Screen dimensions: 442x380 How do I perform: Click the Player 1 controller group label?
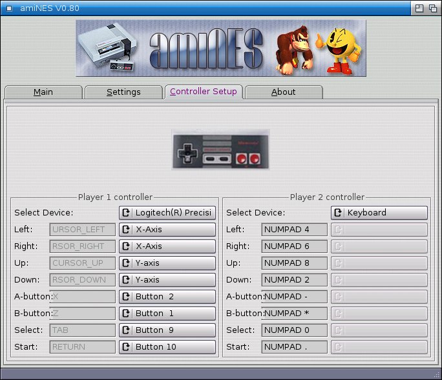click(x=115, y=197)
